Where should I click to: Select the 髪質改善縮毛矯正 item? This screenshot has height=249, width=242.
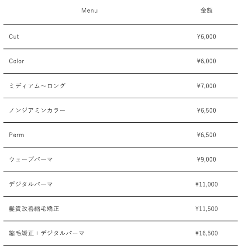pos(34,209)
